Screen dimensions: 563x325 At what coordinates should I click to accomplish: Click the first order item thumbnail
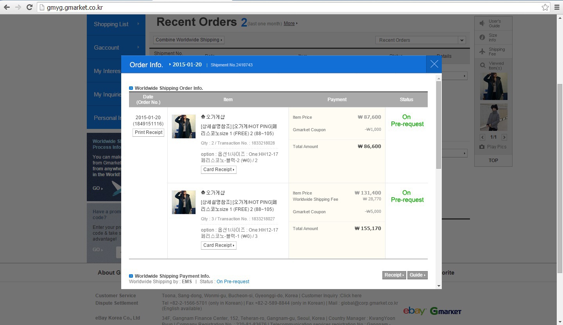[184, 127]
